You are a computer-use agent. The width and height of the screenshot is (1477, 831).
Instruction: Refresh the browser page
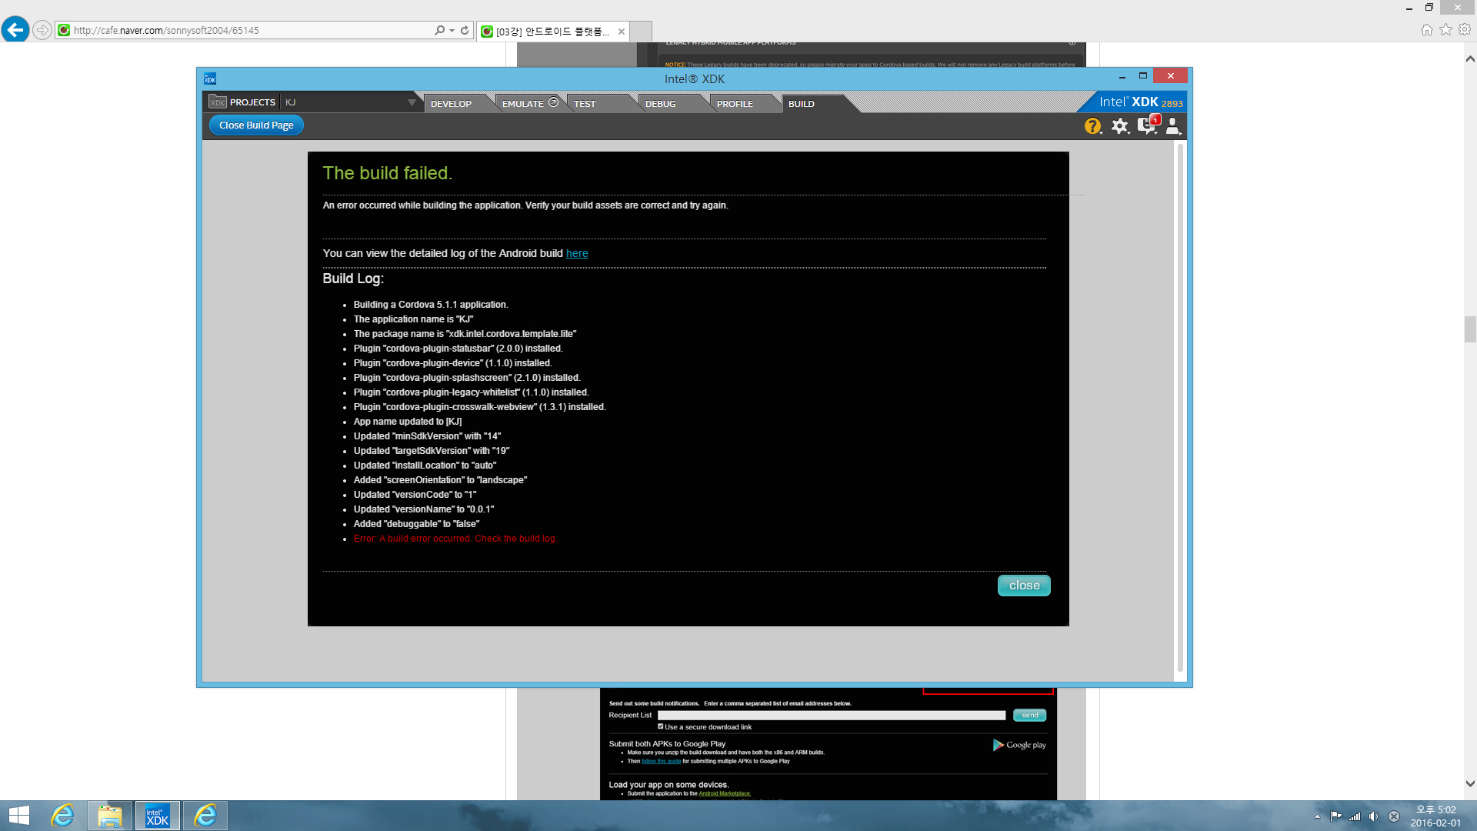point(465,30)
